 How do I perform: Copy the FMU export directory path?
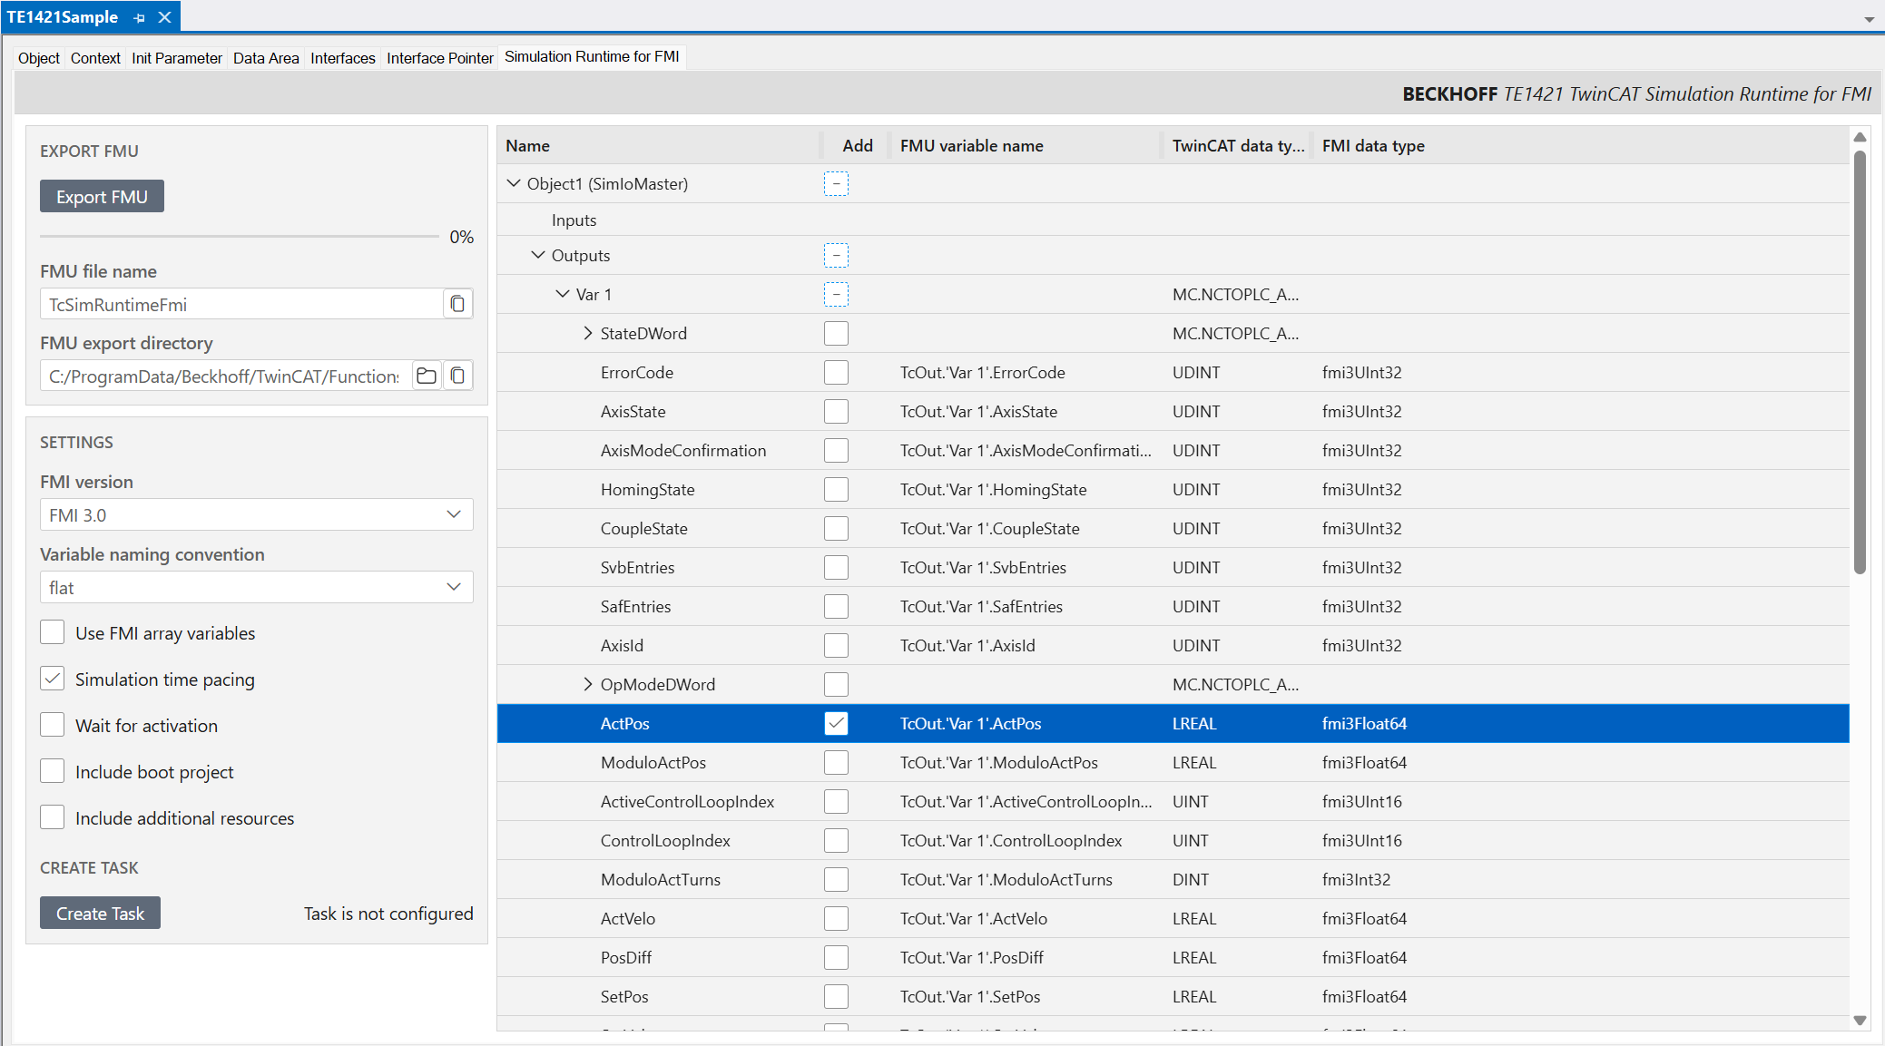457,376
